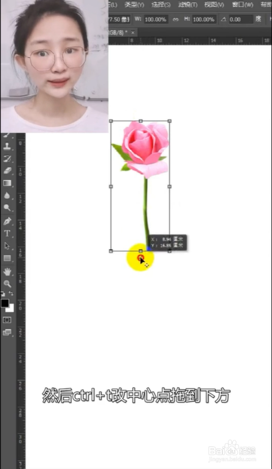The height and width of the screenshot is (469, 272).
Task: Select the Eraser tool
Action: [x=7, y=171]
